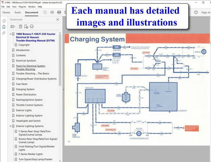The width and height of the screenshot is (211, 162).
Task: Open the F-Series Marker Lights bookmark
Action: (x=30, y=154)
